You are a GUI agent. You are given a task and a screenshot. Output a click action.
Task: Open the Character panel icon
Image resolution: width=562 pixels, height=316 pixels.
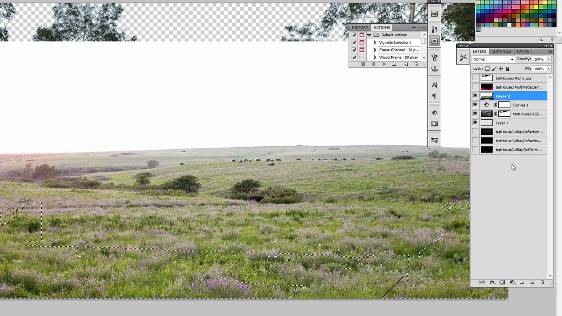434,85
